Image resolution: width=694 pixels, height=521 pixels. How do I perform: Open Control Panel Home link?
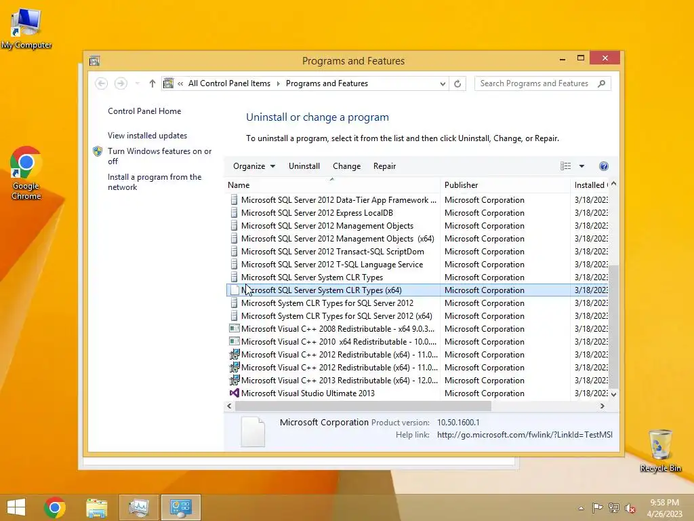144,111
